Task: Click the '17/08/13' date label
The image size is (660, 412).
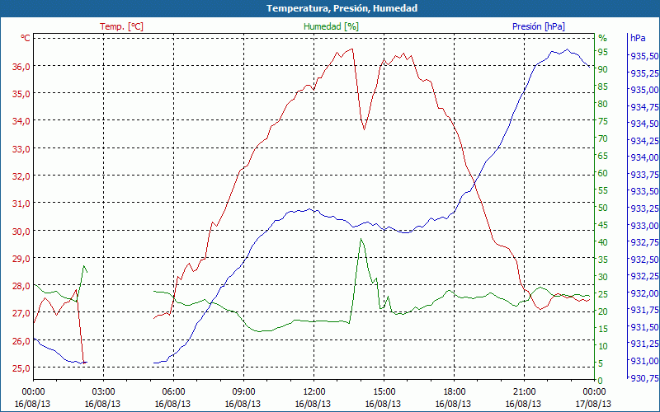Action: click(593, 404)
